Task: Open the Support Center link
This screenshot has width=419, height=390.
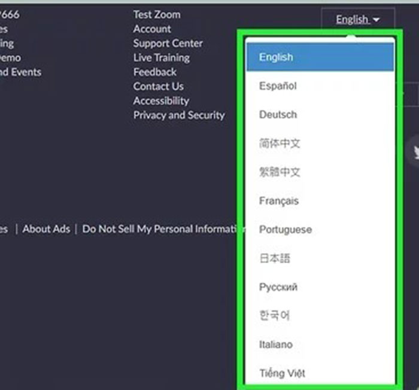Action: click(x=168, y=43)
